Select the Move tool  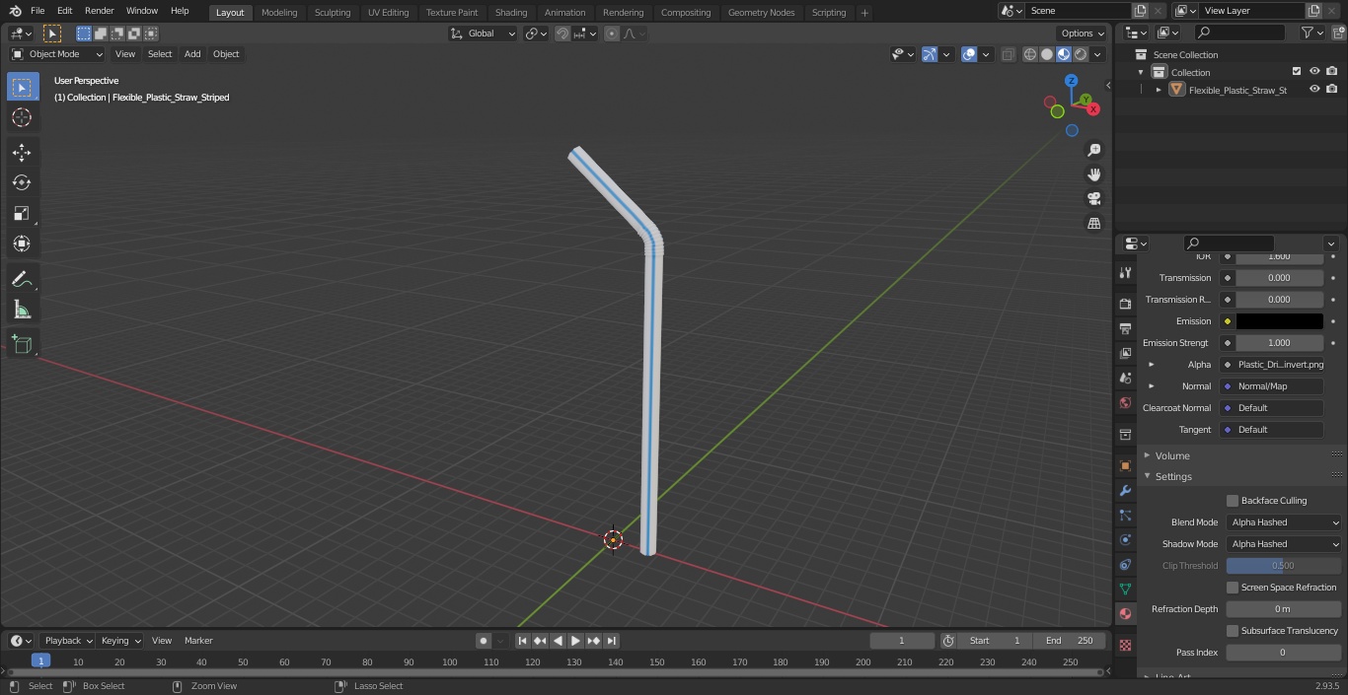(x=22, y=152)
